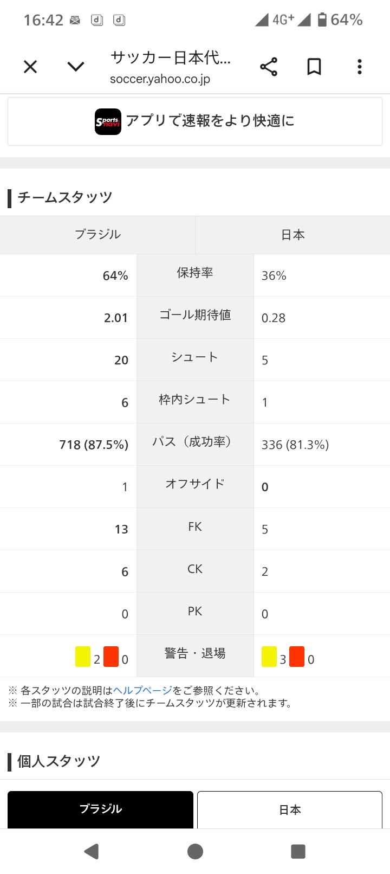390x874 pixels.
Task: Bookmark this page using bookmark icon
Action: pyautogui.click(x=314, y=67)
